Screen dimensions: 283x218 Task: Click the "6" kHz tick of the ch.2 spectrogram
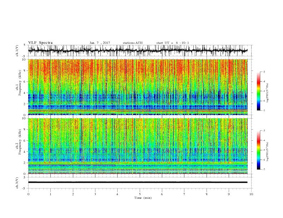(x=25, y=141)
